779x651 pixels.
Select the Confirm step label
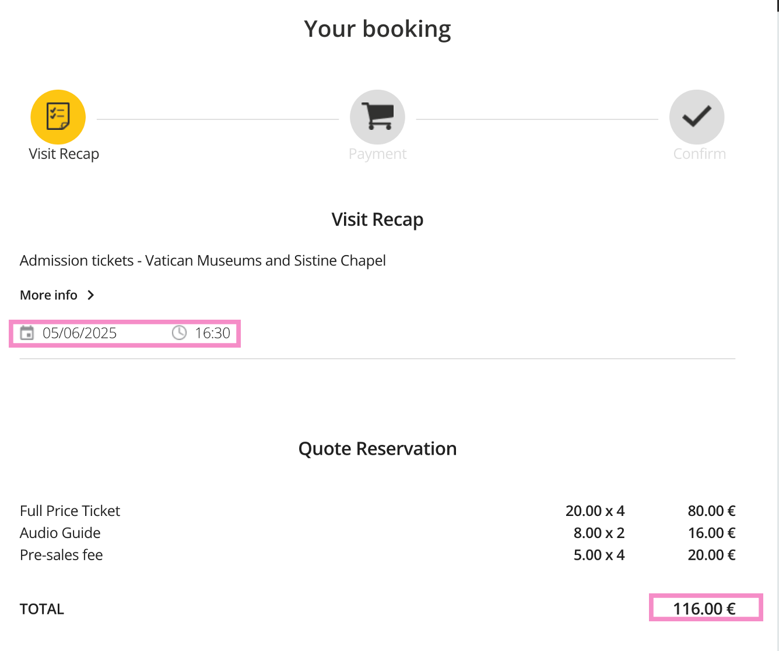point(699,154)
